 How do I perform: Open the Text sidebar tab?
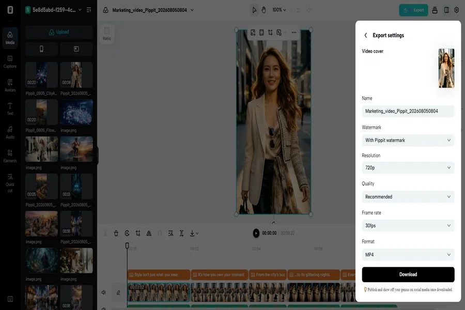coord(10,109)
